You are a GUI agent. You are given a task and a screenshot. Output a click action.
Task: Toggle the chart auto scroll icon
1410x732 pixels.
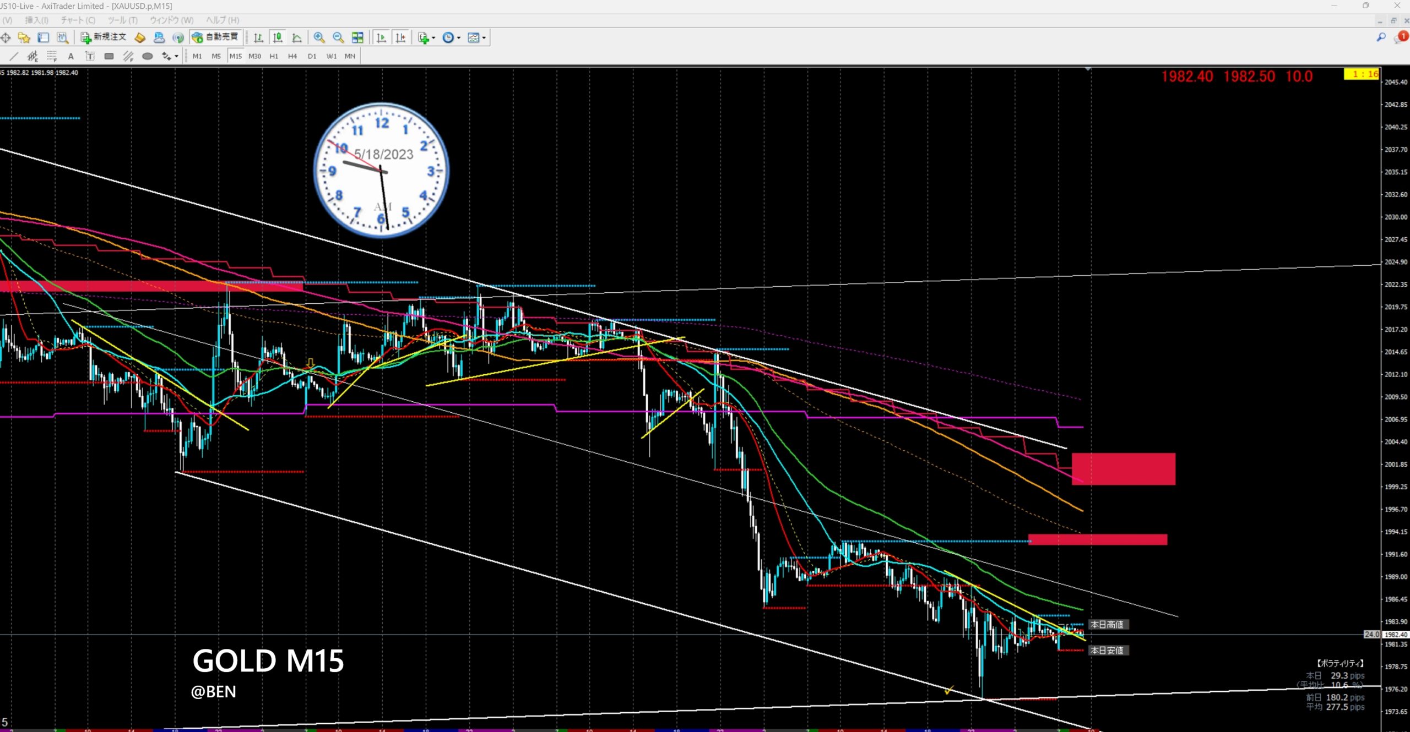click(x=381, y=37)
